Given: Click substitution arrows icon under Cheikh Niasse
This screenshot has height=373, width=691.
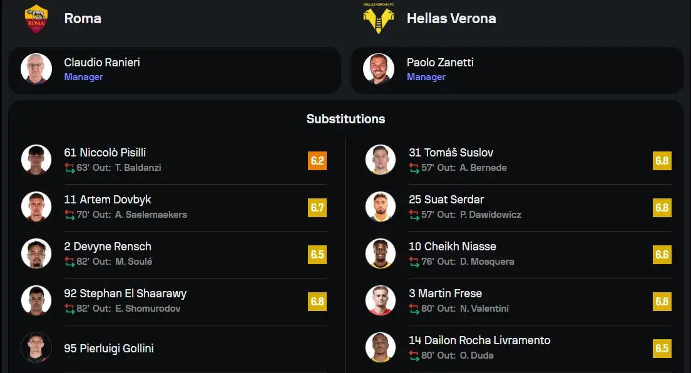Looking at the screenshot, I should pyautogui.click(x=414, y=262).
